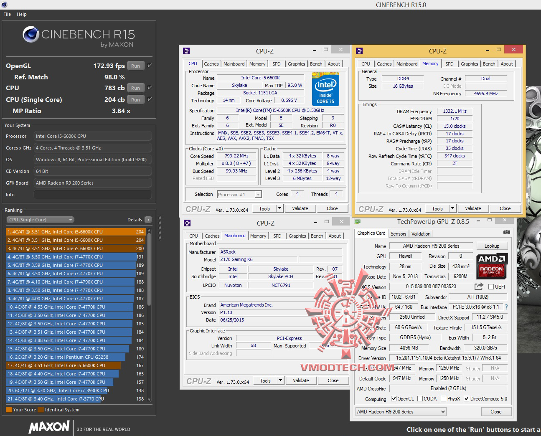Click the Identical System legend swatch
Screen dimensions: 541x436
[41, 410]
